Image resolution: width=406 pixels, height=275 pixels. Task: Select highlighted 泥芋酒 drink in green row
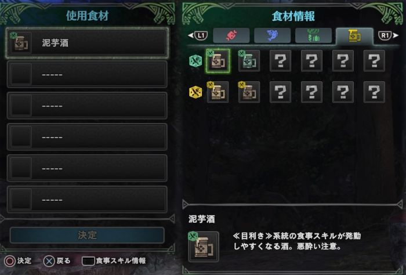[x=217, y=61]
